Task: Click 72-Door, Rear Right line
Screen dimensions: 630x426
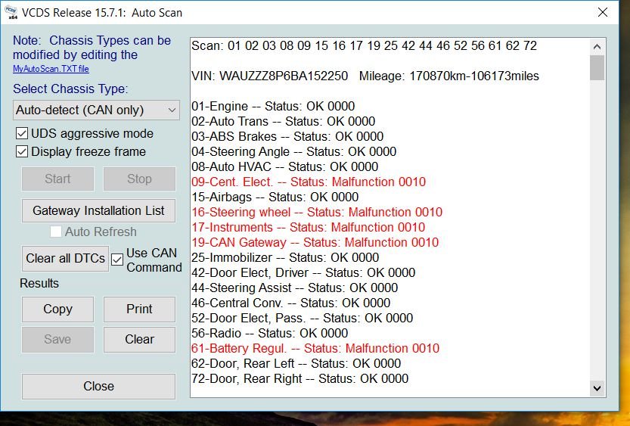Action: (x=299, y=378)
